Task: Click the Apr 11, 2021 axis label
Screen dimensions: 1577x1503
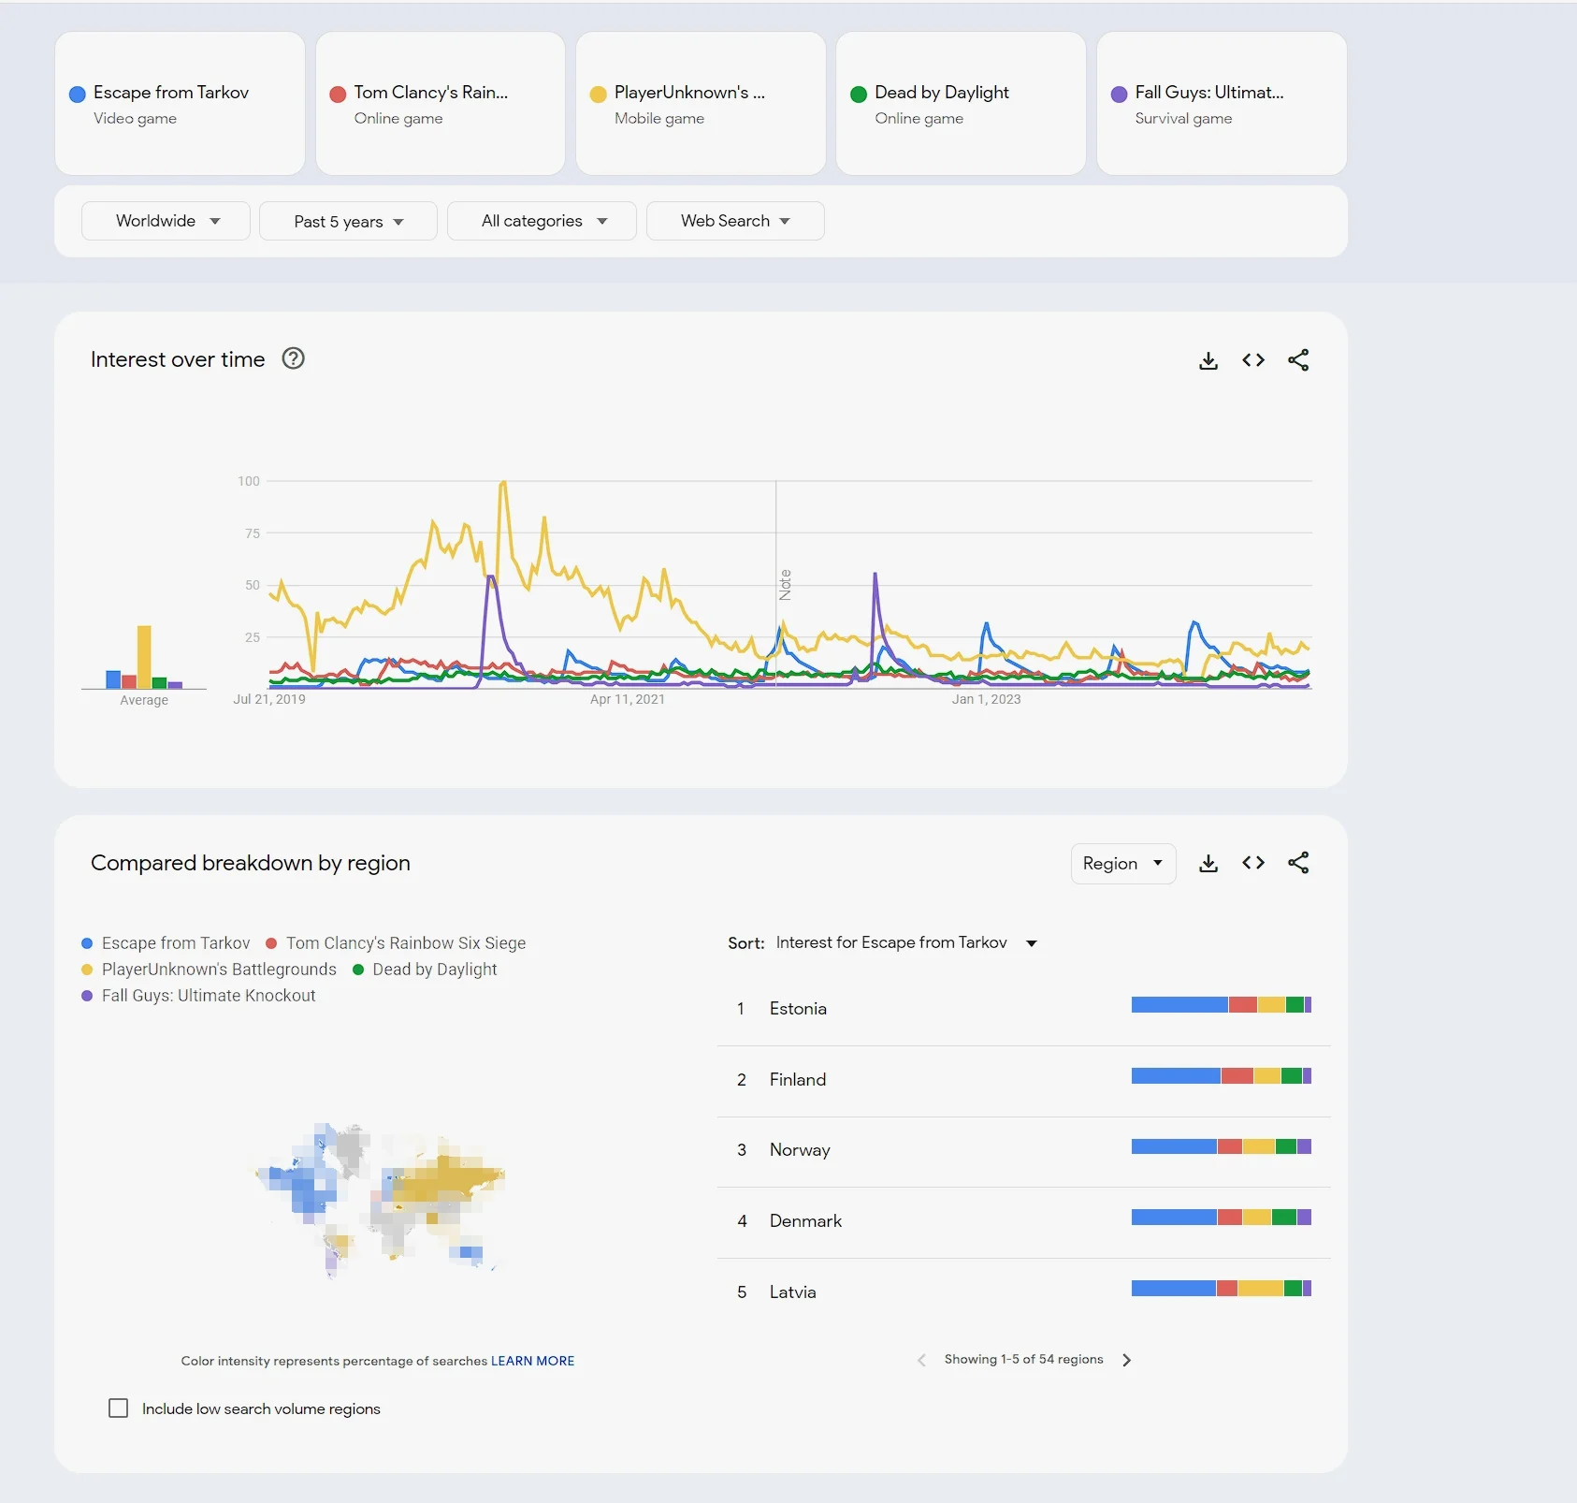Action: click(x=627, y=699)
